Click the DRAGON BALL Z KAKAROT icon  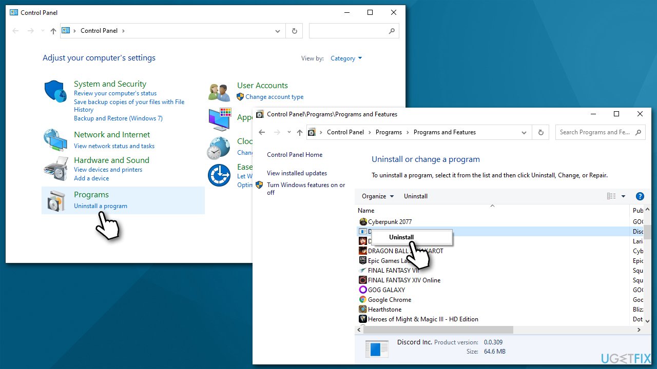(x=363, y=251)
